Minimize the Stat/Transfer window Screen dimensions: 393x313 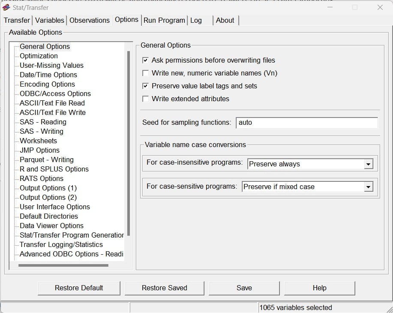(x=330, y=8)
